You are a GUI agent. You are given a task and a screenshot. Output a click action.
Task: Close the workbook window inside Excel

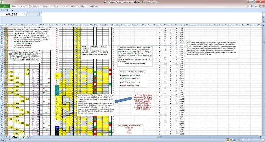(263, 6)
